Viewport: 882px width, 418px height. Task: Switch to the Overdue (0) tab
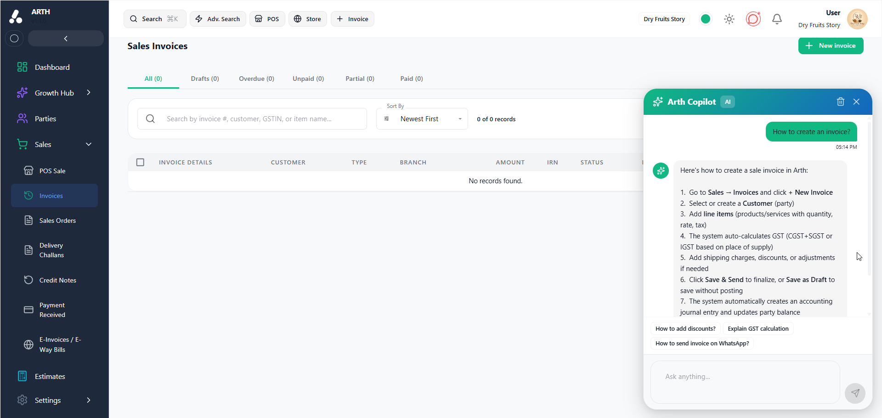pos(256,79)
